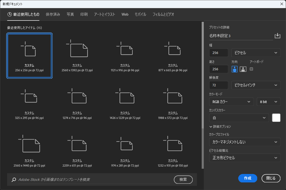
Task: Open the モバイル tab
Action: click(140, 14)
